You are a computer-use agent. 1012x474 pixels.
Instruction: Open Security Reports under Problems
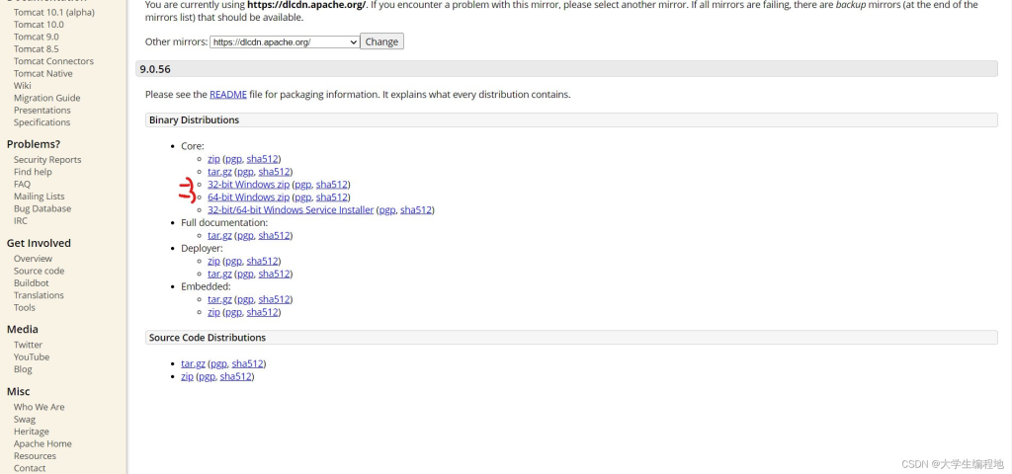47,160
